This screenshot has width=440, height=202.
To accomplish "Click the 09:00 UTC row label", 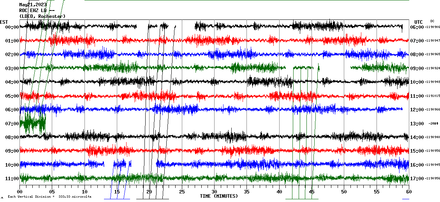I will pos(417,69).
